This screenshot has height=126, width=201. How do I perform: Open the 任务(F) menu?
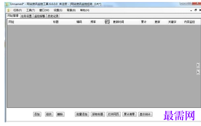click(18, 10)
